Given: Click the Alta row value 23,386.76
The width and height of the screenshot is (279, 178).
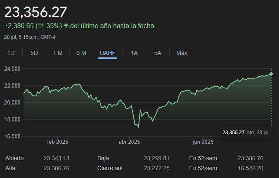Looking at the screenshot, I should 57,168.
